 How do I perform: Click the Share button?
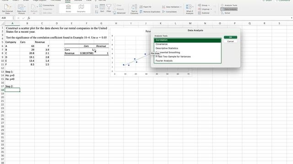tap(267, 0)
